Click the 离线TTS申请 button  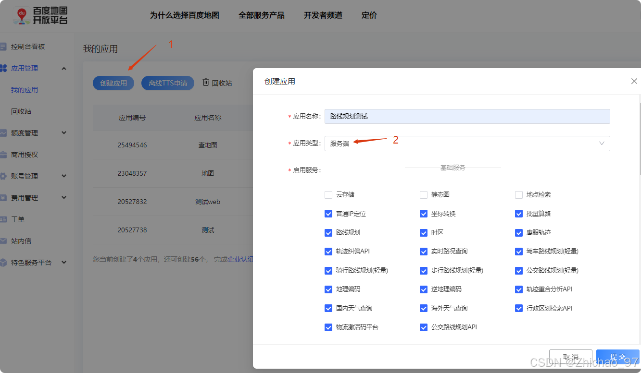tap(168, 83)
